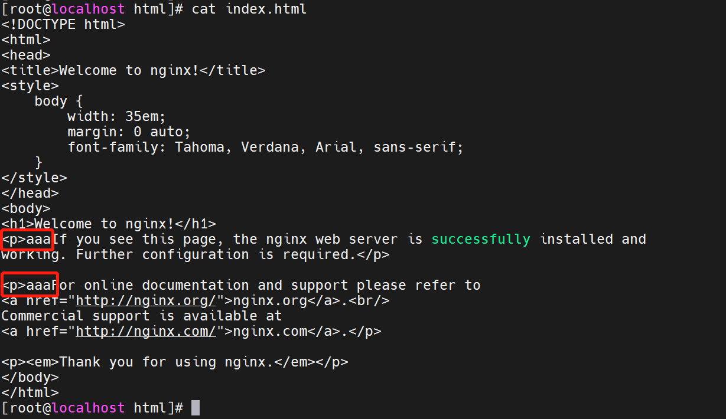The width and height of the screenshot is (726, 419).
Task: Click the DOCTYPE html line
Action: tap(63, 25)
